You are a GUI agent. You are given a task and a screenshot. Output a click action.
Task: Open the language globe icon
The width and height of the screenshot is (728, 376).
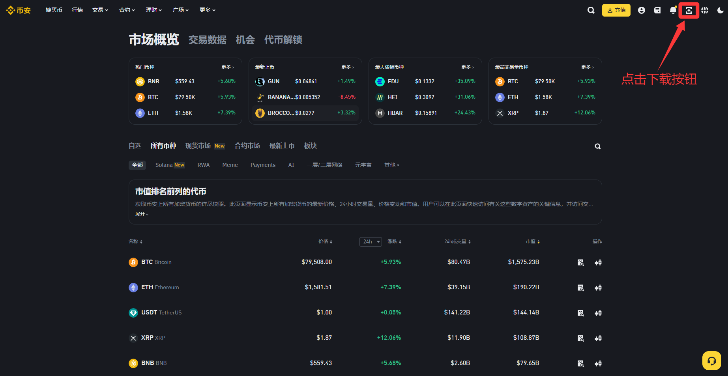[x=705, y=10]
